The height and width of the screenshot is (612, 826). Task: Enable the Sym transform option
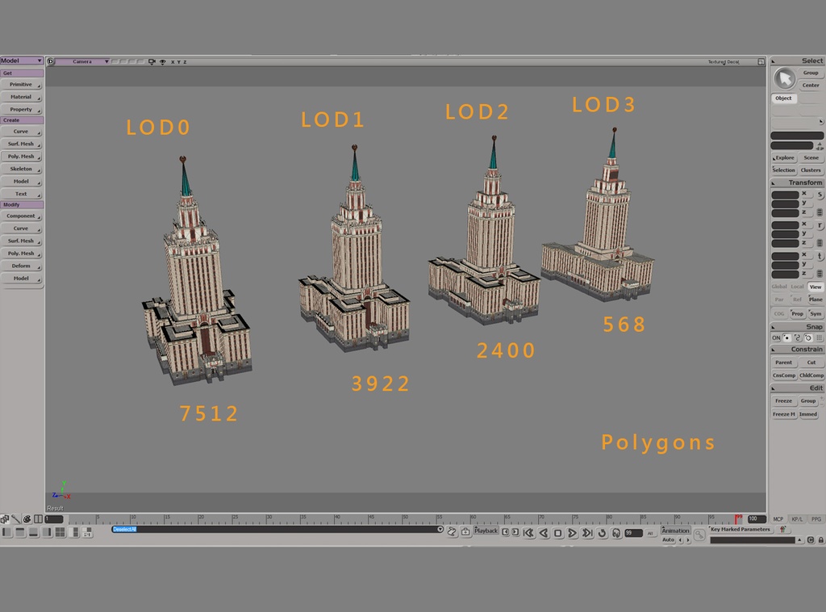point(818,313)
